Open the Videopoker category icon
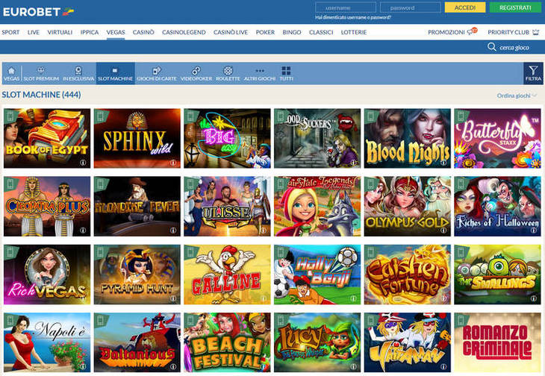Image resolution: width=545 pixels, height=376 pixels. click(x=196, y=70)
